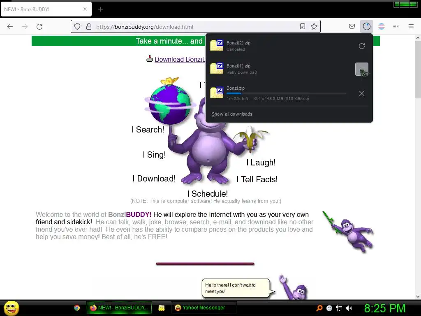
Task: Click the scrollbar up arrow
Action: point(418,38)
